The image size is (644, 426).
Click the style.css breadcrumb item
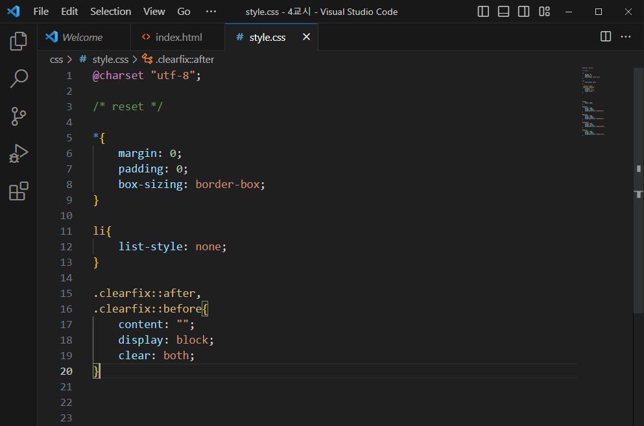tap(110, 60)
